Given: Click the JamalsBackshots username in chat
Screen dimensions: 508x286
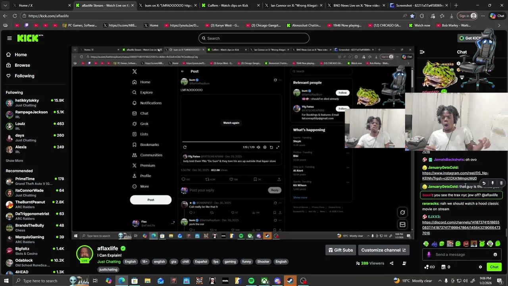Looking at the screenshot, I should coord(449,160).
